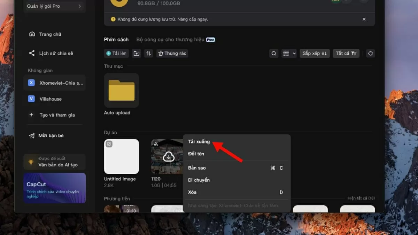Image resolution: width=418 pixels, height=235 pixels.
Task: Select the Villahouse workspace icon
Action: [x=31, y=99]
